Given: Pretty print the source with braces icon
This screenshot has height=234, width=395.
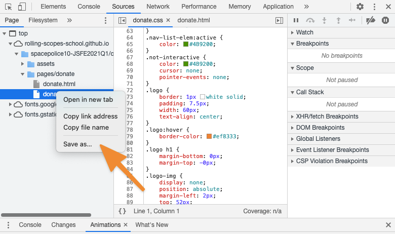Looking at the screenshot, I should click(x=122, y=211).
